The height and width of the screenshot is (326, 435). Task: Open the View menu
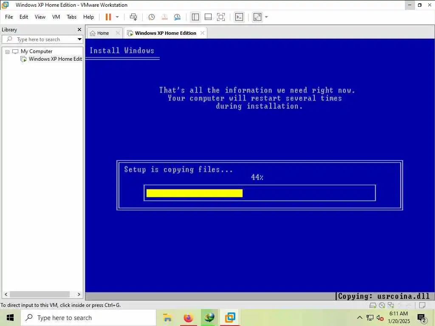tap(40, 17)
